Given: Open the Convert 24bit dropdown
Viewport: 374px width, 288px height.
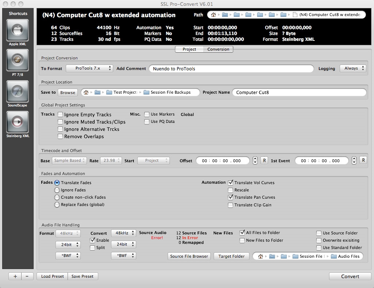Looking at the screenshot, I should pyautogui.click(x=123, y=245).
